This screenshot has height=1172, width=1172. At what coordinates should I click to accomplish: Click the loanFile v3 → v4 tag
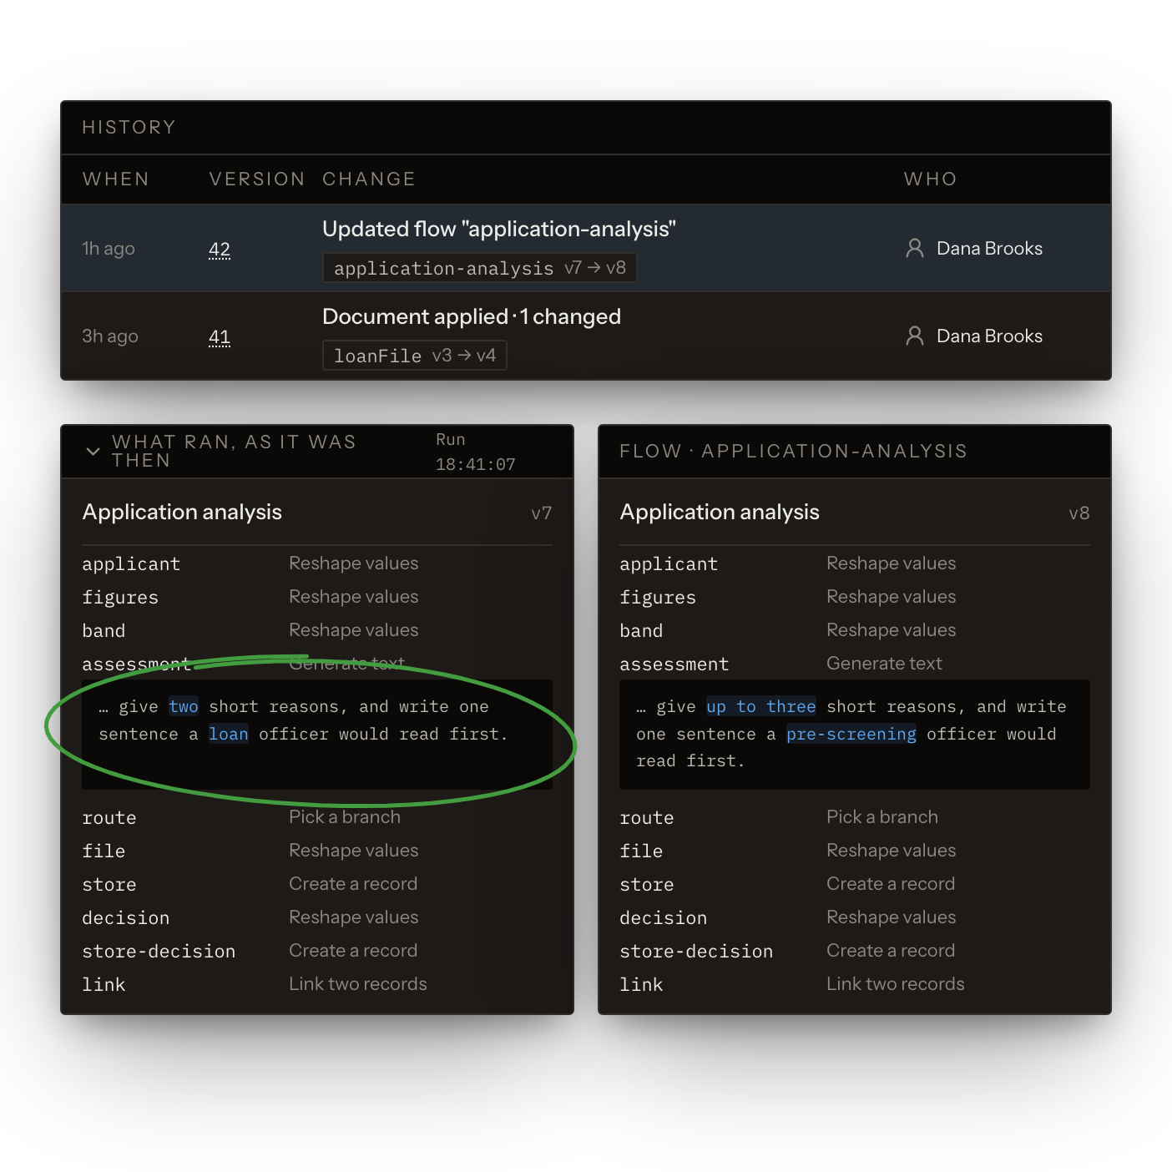414,356
